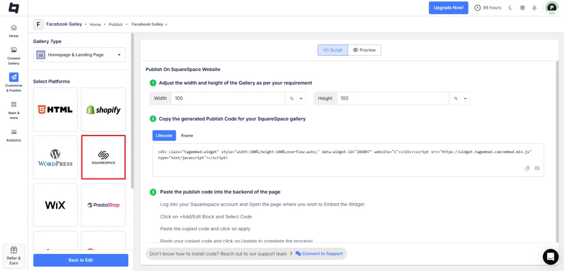Click the Height input field
The image size is (564, 271).
point(393,98)
